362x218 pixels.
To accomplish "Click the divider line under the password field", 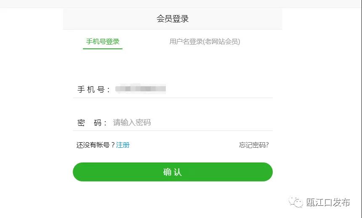I will pyautogui.click(x=173, y=130).
